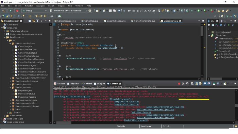Toggle Show Console When Standard Out Changes

click(205, 84)
